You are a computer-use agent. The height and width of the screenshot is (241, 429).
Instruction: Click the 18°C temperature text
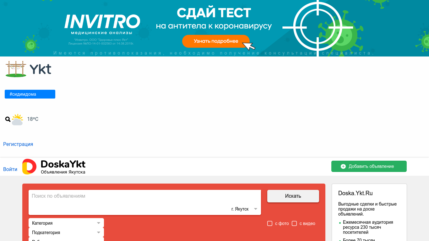tap(33, 119)
